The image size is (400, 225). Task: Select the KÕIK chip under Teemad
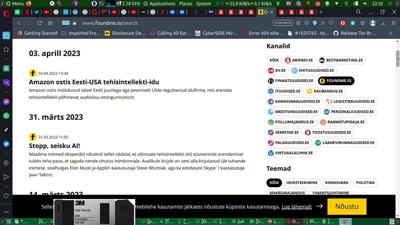click(x=274, y=183)
